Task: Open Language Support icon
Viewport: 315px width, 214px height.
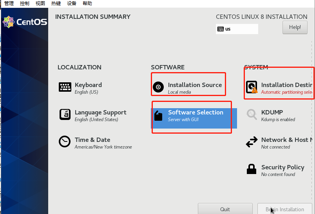Action: click(x=65, y=114)
